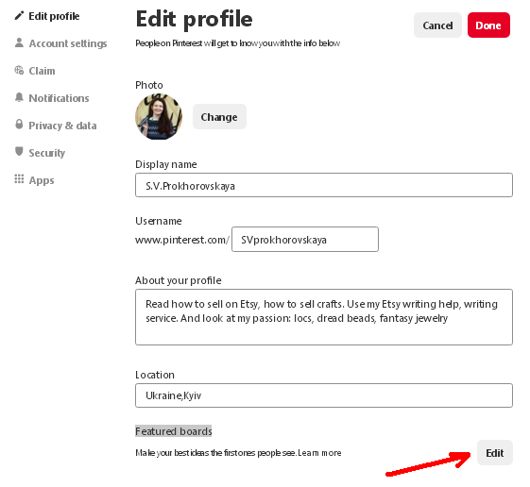This screenshot has width=530, height=487.
Task: Click the Edit button for featured boards
Action: pyautogui.click(x=495, y=453)
